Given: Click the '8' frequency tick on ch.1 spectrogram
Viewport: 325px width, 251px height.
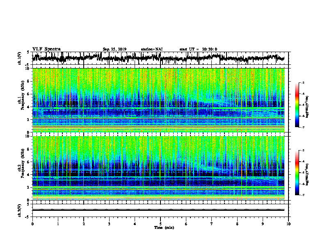Looking at the screenshot, I should pos(29,81).
